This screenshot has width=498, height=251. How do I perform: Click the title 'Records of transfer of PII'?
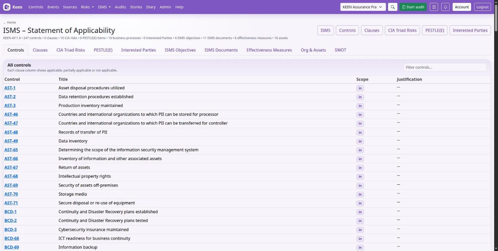click(83, 132)
